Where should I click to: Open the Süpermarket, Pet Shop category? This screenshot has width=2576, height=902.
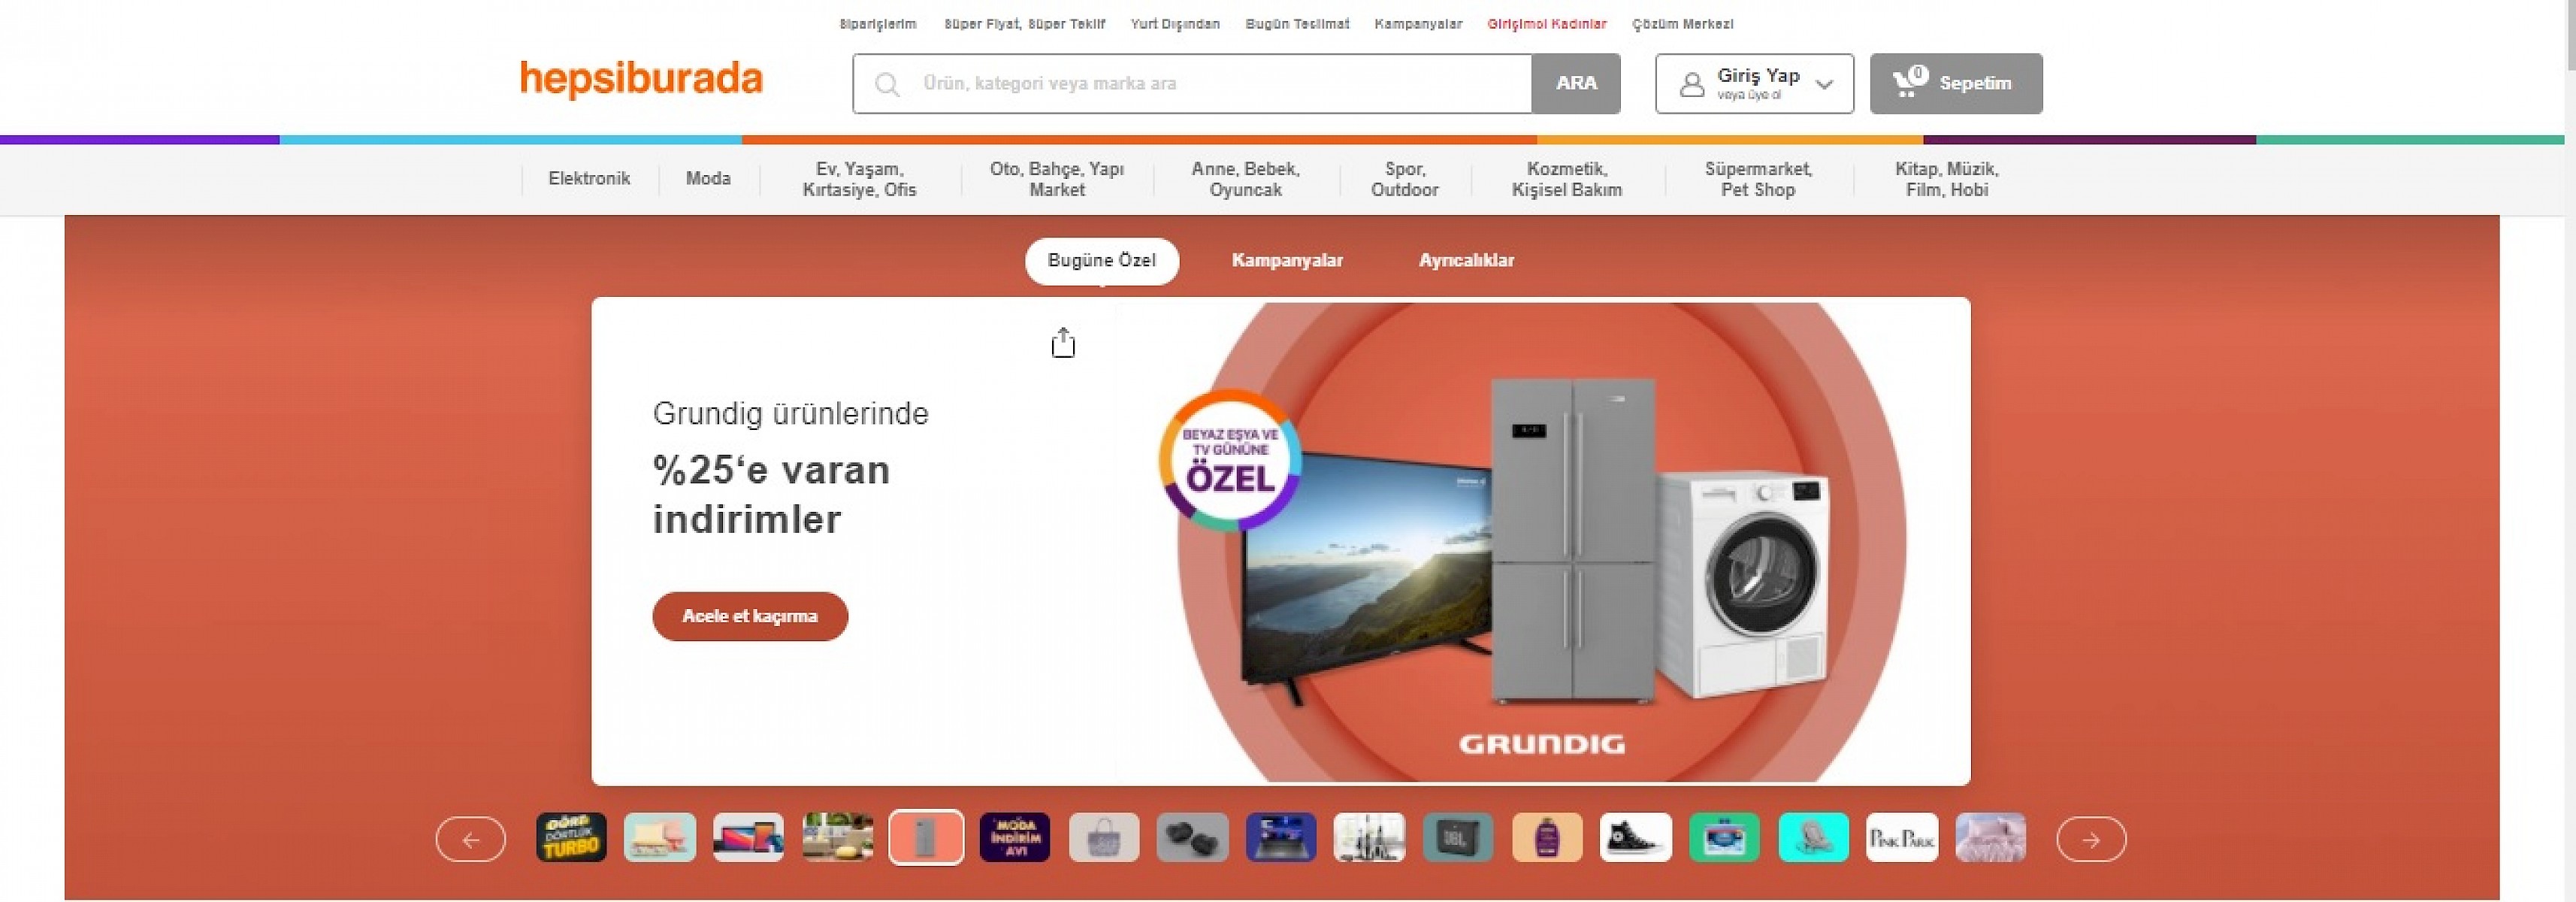click(x=1758, y=179)
